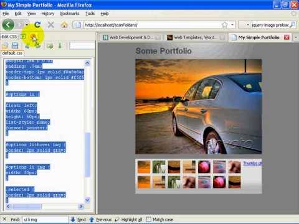Image resolution: width=299 pixels, height=224 pixels.
Task: Click the Open stylesheet folder icon
Action: pos(6,45)
